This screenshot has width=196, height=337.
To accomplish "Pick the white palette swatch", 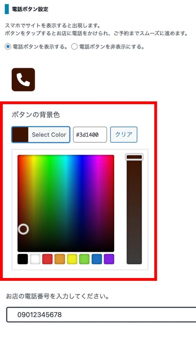I will click(35, 259).
